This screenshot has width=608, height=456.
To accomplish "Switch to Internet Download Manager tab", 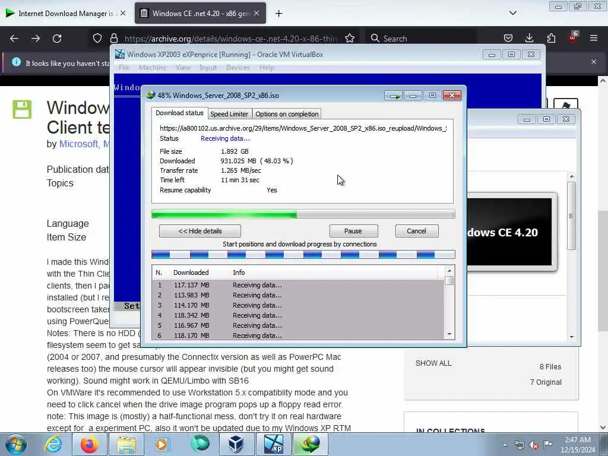I will click(x=66, y=14).
